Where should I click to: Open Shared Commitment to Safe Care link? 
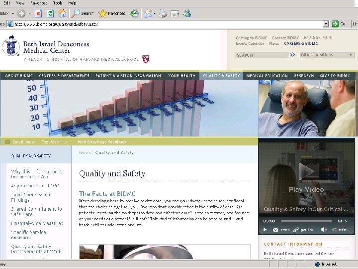click(36, 212)
